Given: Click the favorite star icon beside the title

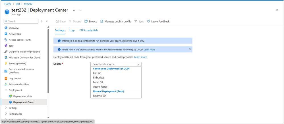Looking at the screenshot, I should click(74, 10).
